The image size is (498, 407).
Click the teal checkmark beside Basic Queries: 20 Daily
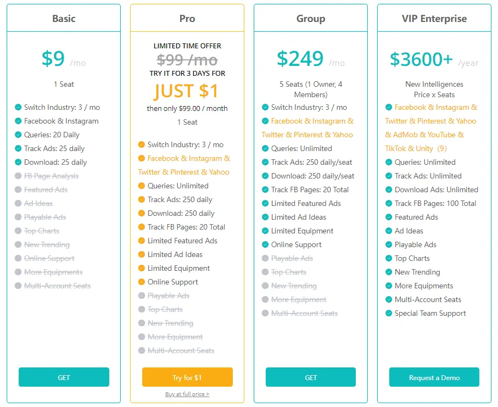pyautogui.click(x=18, y=135)
